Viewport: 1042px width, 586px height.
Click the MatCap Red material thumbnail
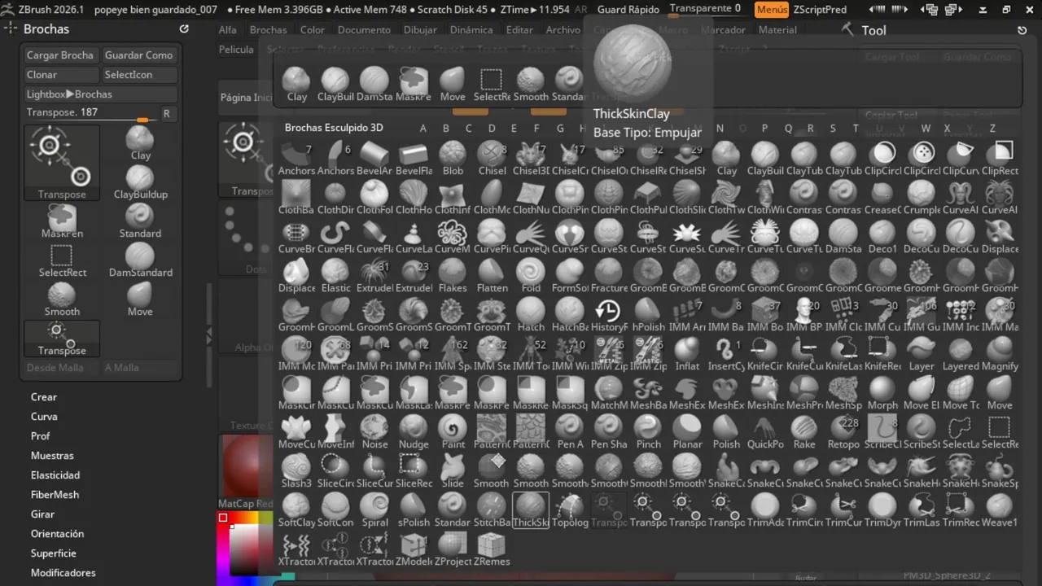coord(245,466)
